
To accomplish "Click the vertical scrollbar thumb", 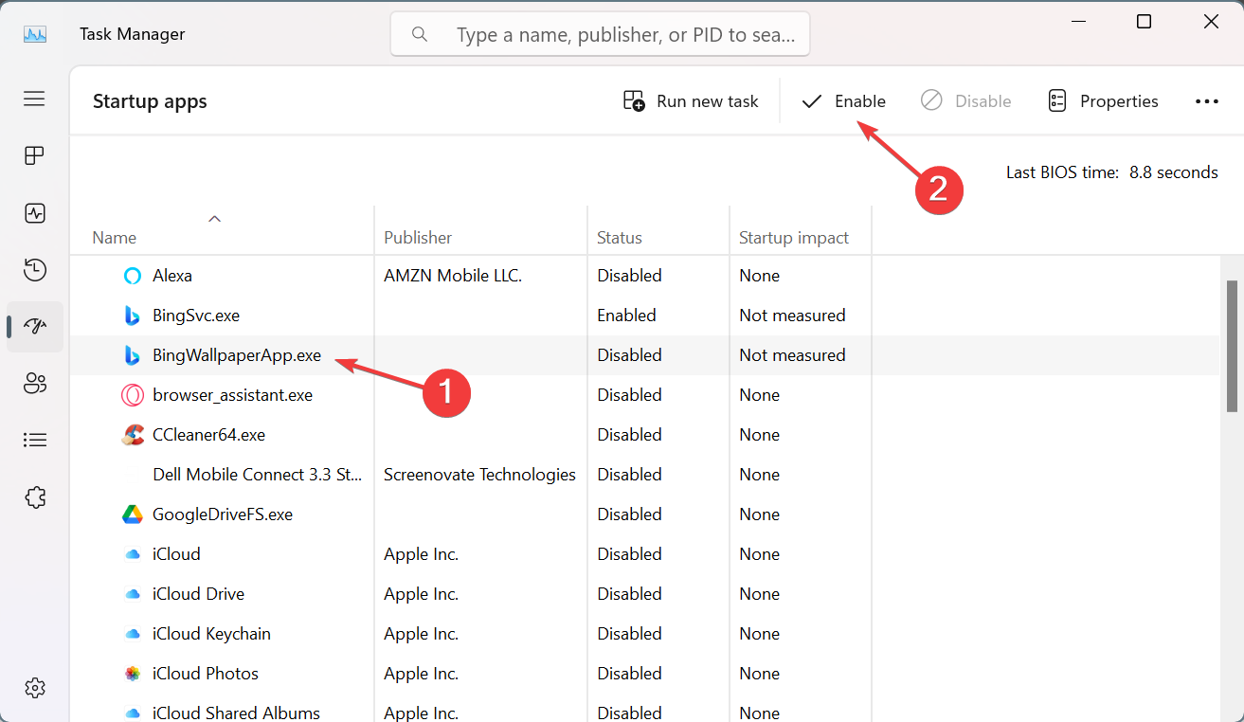I will pyautogui.click(x=1232, y=346).
